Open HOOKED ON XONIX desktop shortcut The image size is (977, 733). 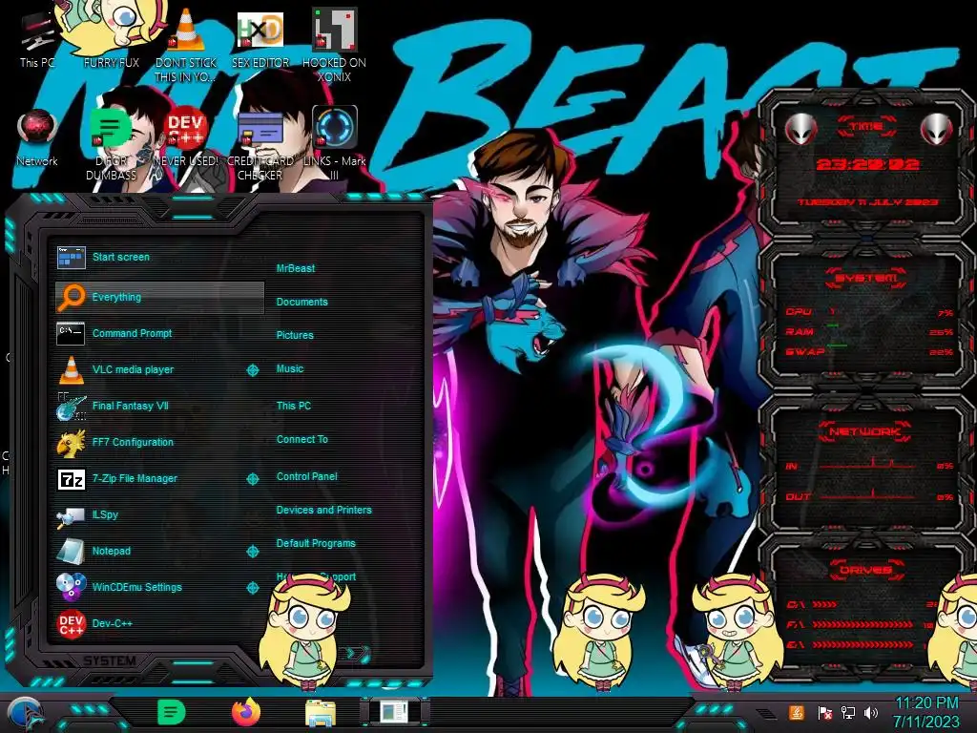[x=335, y=44]
